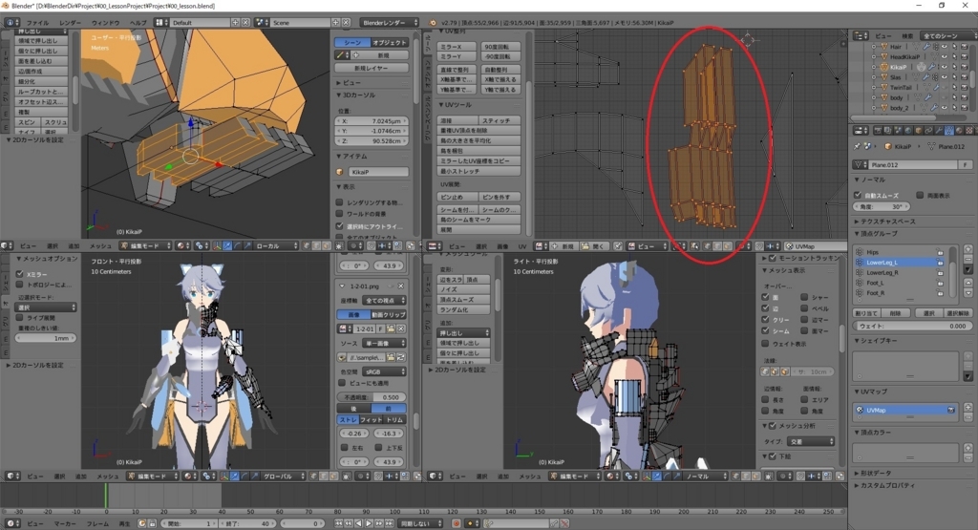Click the pin icon in properties breadcrumb

tap(858, 146)
